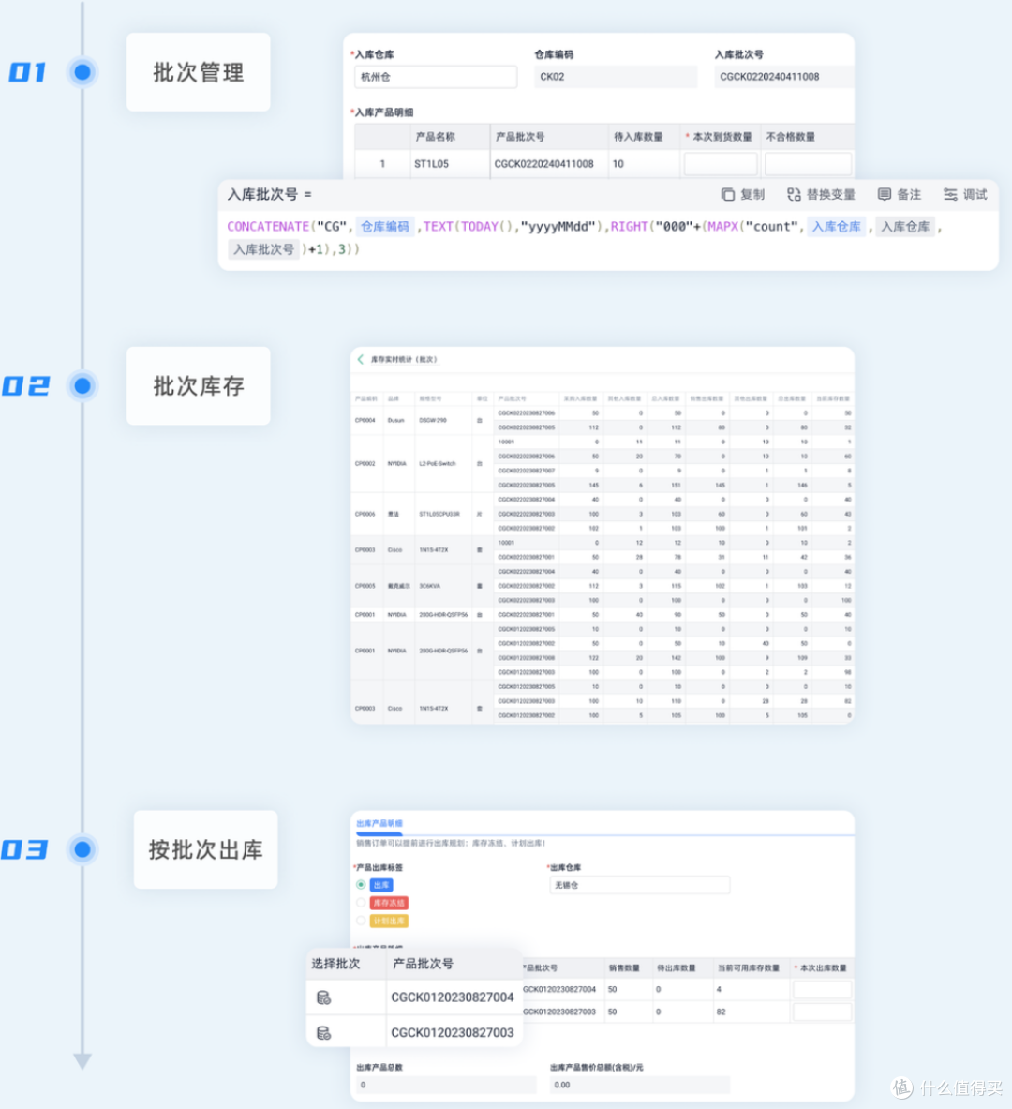
Task: Click the 产品出库标签 label
Action: pyautogui.click(x=379, y=867)
